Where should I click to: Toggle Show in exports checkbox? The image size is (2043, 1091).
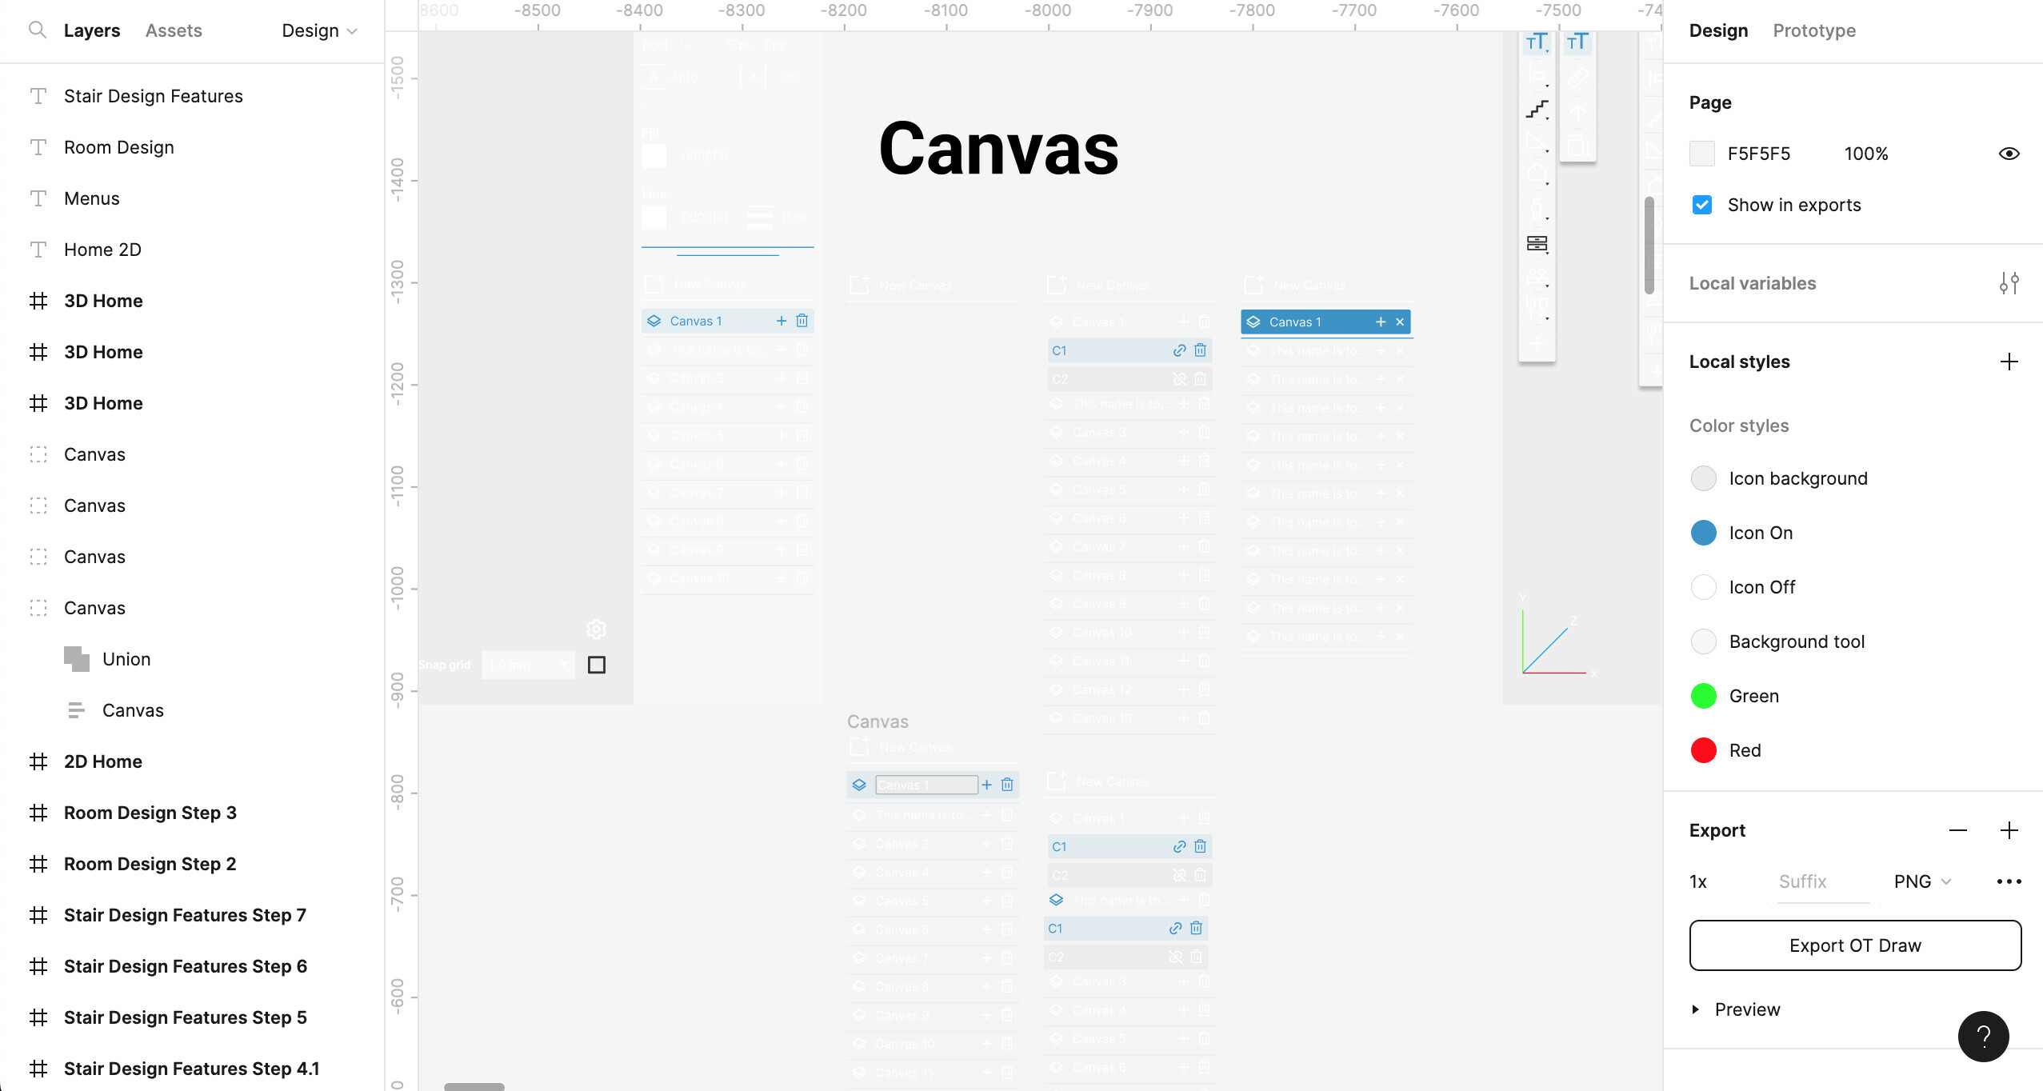tap(1704, 204)
